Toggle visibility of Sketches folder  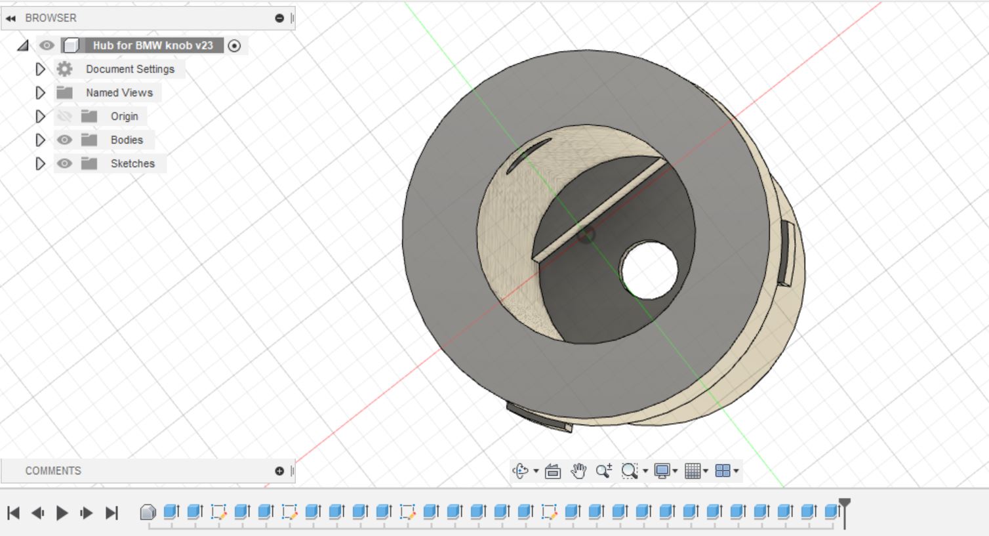pyautogui.click(x=64, y=163)
